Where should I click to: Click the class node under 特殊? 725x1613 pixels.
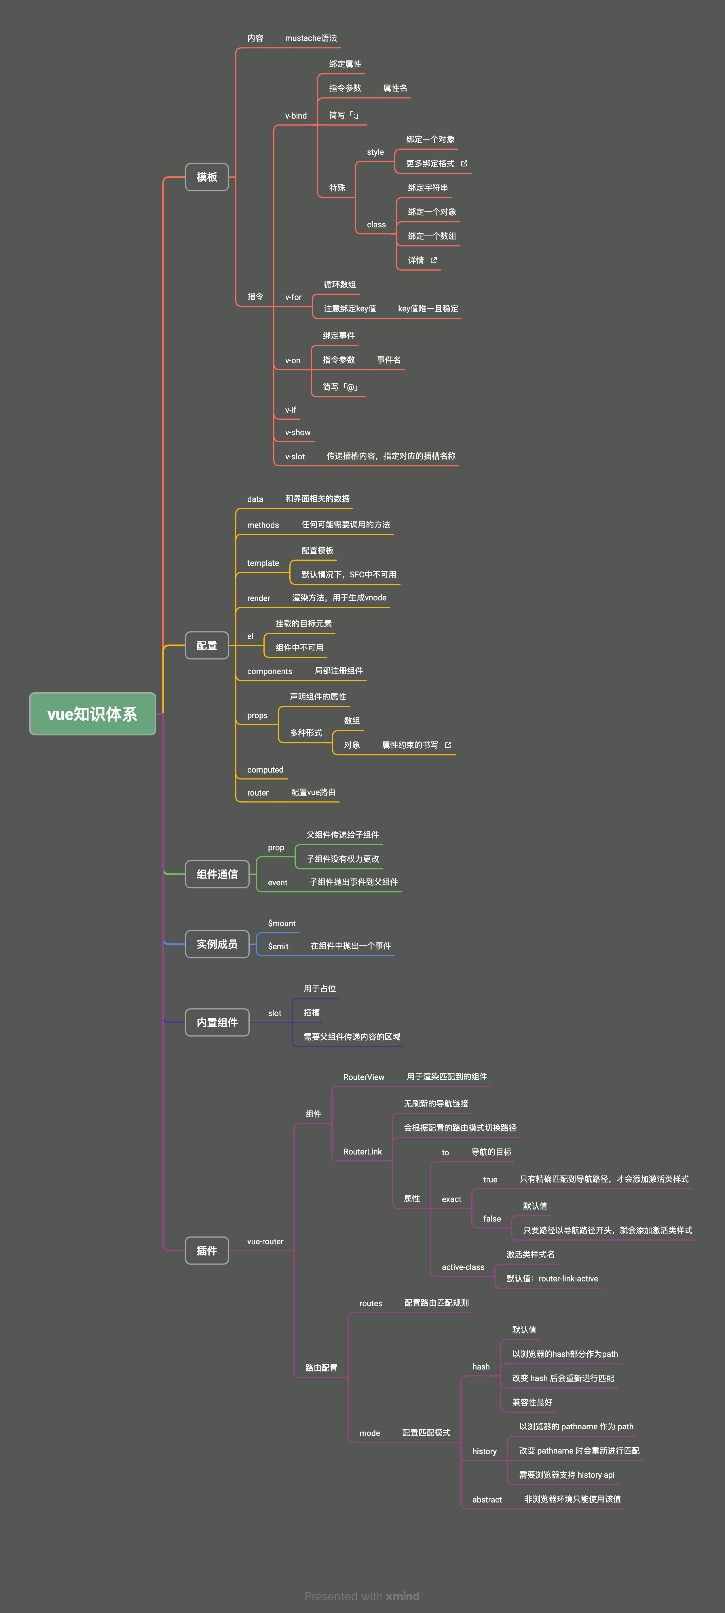tap(377, 225)
